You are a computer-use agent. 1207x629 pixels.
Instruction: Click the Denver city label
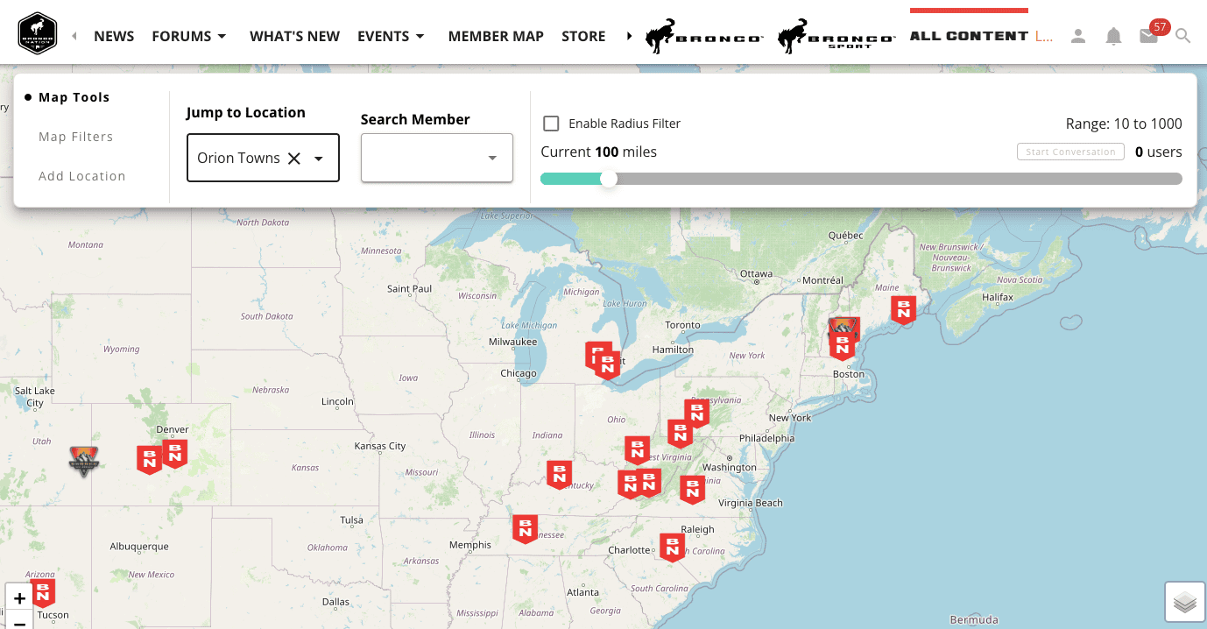pyautogui.click(x=173, y=429)
